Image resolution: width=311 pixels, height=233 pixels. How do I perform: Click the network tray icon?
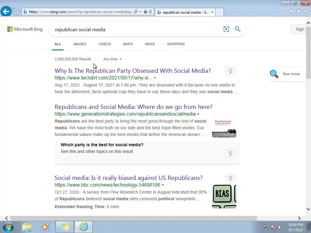click(266, 227)
